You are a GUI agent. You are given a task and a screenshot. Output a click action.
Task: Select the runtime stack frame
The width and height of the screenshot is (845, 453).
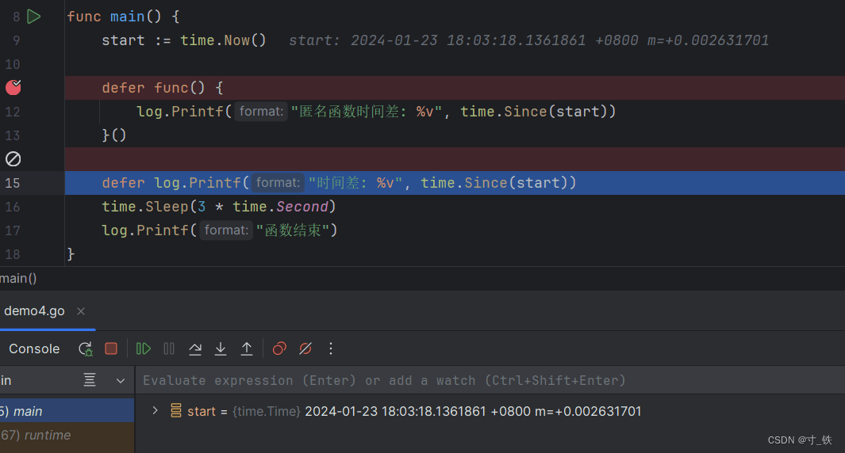(x=46, y=435)
